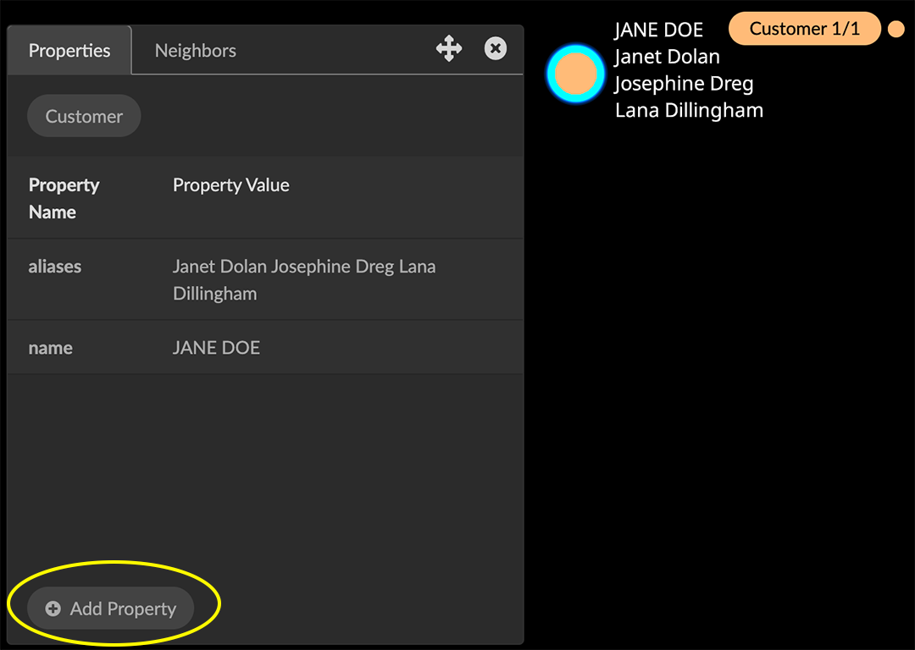Select the name property row label

tap(51, 348)
